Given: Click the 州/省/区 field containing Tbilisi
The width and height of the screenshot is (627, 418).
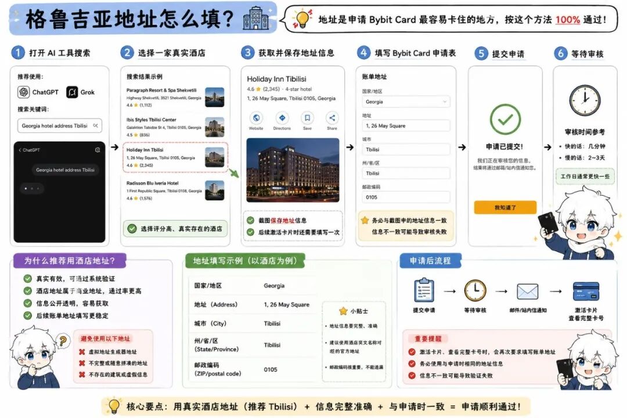Looking at the screenshot, I should (406, 173).
